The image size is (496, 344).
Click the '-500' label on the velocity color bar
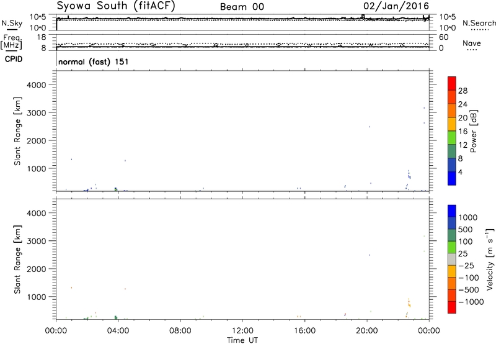468,290
